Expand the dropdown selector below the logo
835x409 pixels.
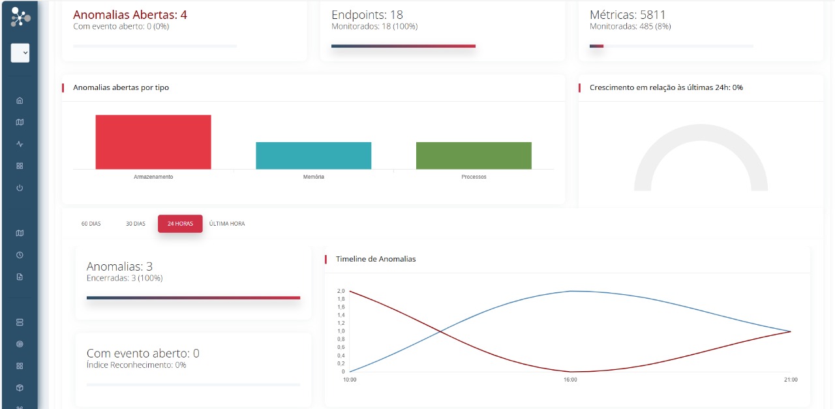[x=20, y=53]
